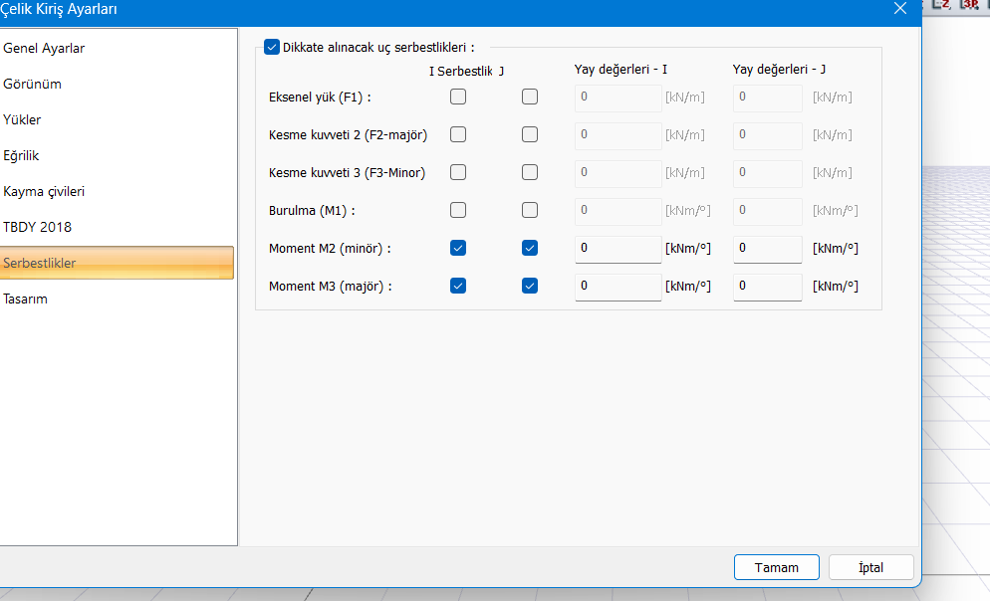The height and width of the screenshot is (601, 990).
Task: Open the Genel Ayarlar section
Action: [44, 48]
